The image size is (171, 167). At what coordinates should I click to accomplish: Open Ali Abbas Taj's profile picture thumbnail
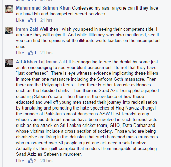9,63
